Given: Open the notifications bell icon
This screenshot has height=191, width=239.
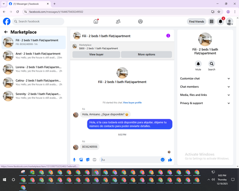Looking at the screenshot, I should pos(220,21).
